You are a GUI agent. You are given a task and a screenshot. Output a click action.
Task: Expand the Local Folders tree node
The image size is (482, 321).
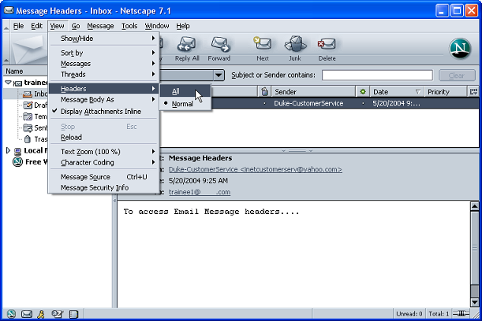click(x=9, y=150)
